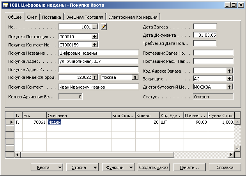This screenshot has height=176, width=246.
Task: Click the horizontal scrollbar thumb
Action: click(97, 155)
